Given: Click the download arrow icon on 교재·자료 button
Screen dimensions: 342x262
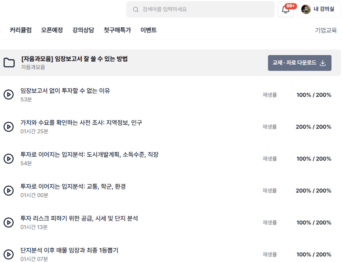Looking at the screenshot, I should pyautogui.click(x=322, y=63).
